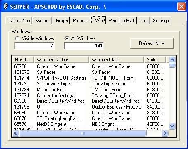Open the Log tab
188x149 pixels.
(143, 21)
